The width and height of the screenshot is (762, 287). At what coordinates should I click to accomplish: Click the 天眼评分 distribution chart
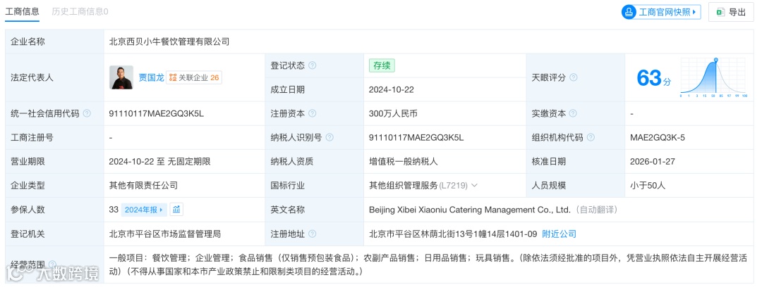(x=713, y=78)
